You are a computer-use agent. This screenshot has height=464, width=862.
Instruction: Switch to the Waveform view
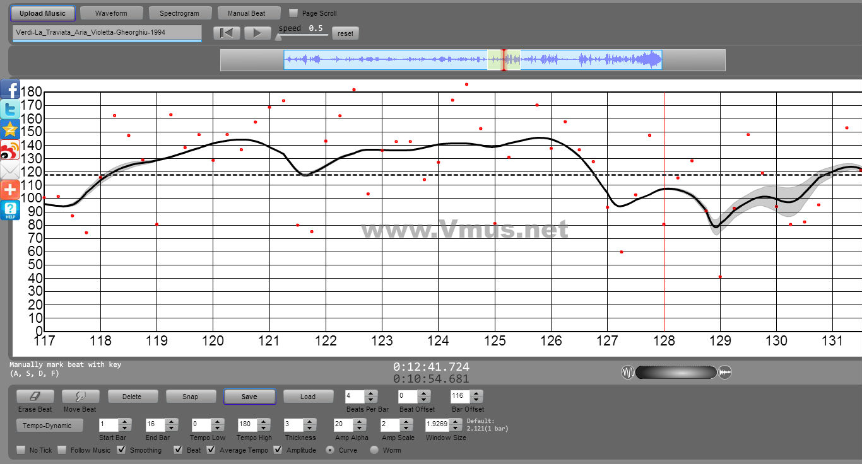coord(111,13)
